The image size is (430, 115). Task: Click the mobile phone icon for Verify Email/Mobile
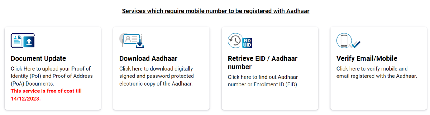tap(344, 40)
